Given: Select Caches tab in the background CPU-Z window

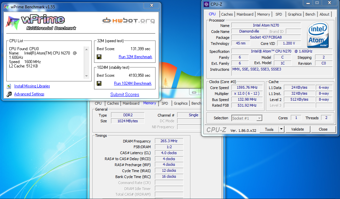Looking at the screenshot, I should point(113,103).
